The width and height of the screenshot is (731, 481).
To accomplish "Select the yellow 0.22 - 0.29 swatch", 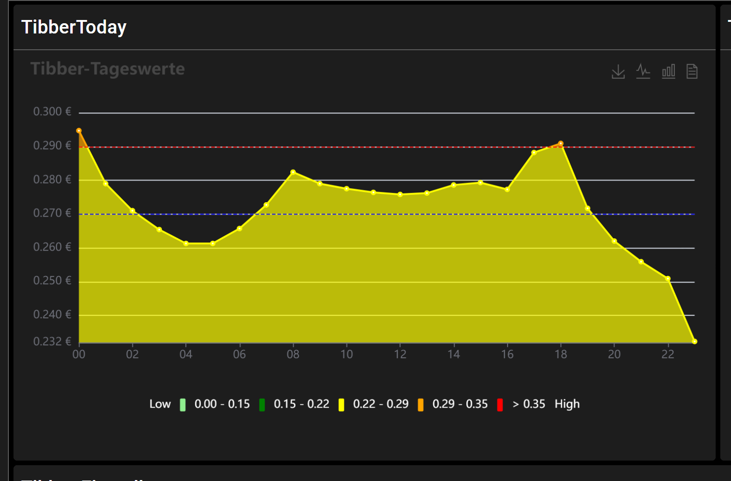I will [x=342, y=405].
